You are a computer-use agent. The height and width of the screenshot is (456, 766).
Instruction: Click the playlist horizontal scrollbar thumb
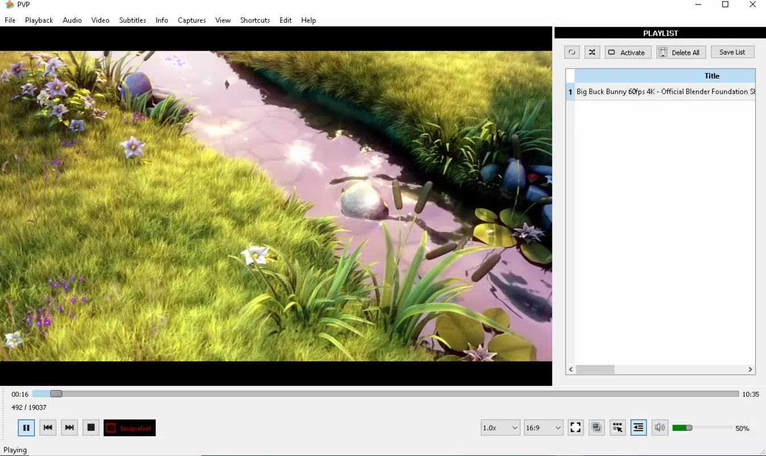[x=595, y=369]
